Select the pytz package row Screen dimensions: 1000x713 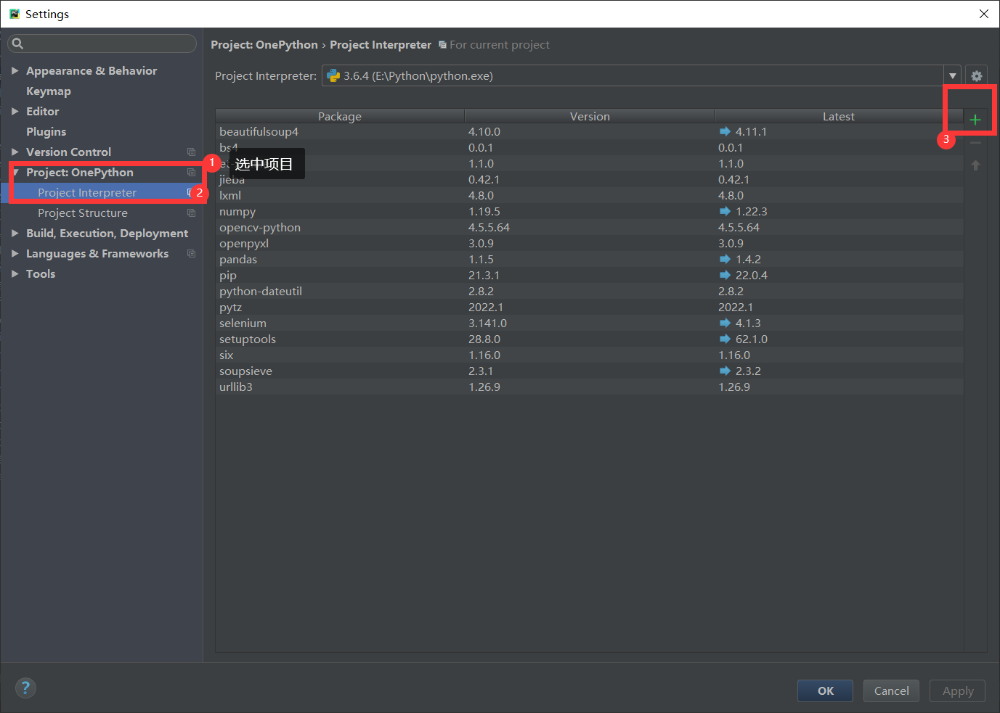coord(589,307)
